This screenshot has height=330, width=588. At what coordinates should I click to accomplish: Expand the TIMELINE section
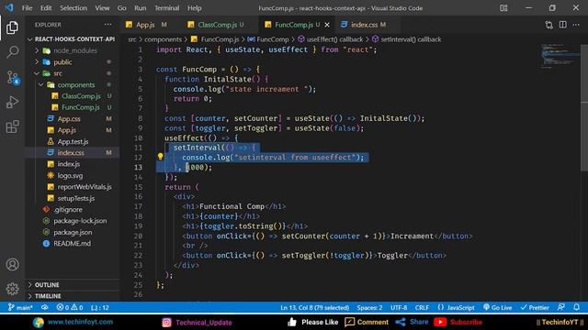click(x=72, y=296)
